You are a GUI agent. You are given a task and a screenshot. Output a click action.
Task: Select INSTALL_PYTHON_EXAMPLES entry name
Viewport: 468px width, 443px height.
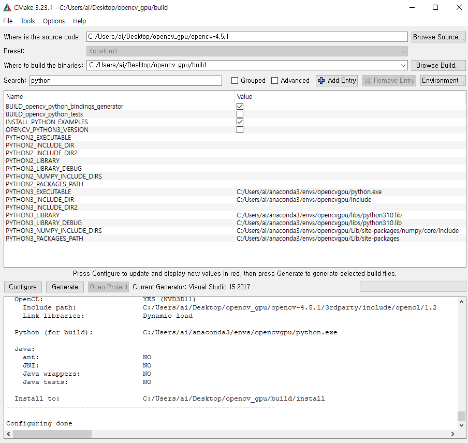(x=47, y=122)
